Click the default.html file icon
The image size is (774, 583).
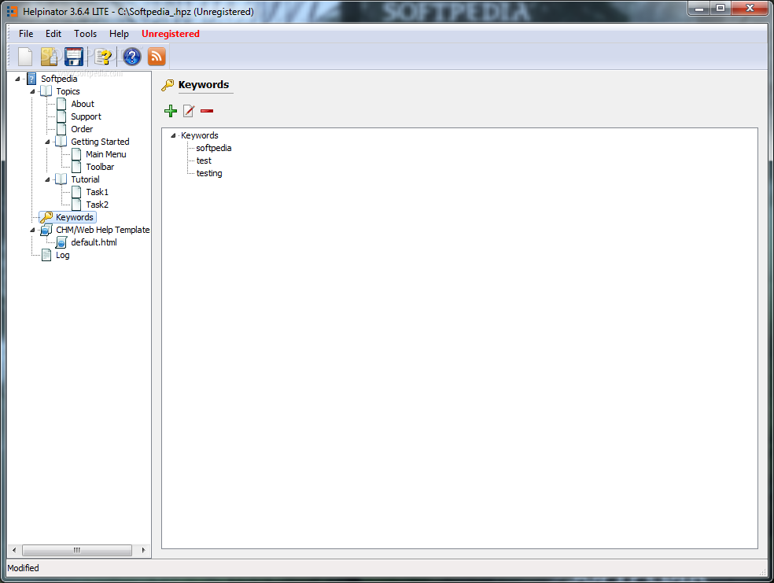[x=61, y=242]
